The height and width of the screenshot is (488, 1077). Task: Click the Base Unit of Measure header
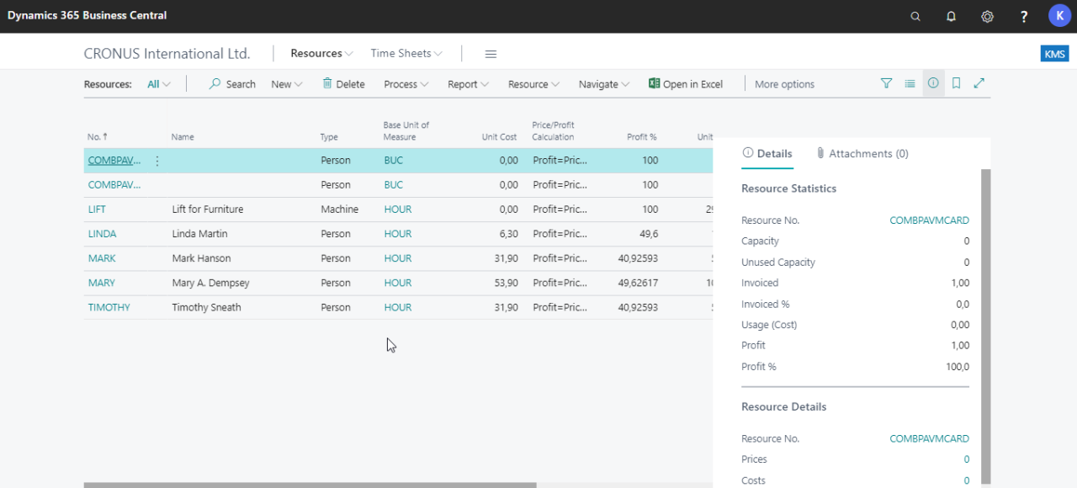pos(406,130)
